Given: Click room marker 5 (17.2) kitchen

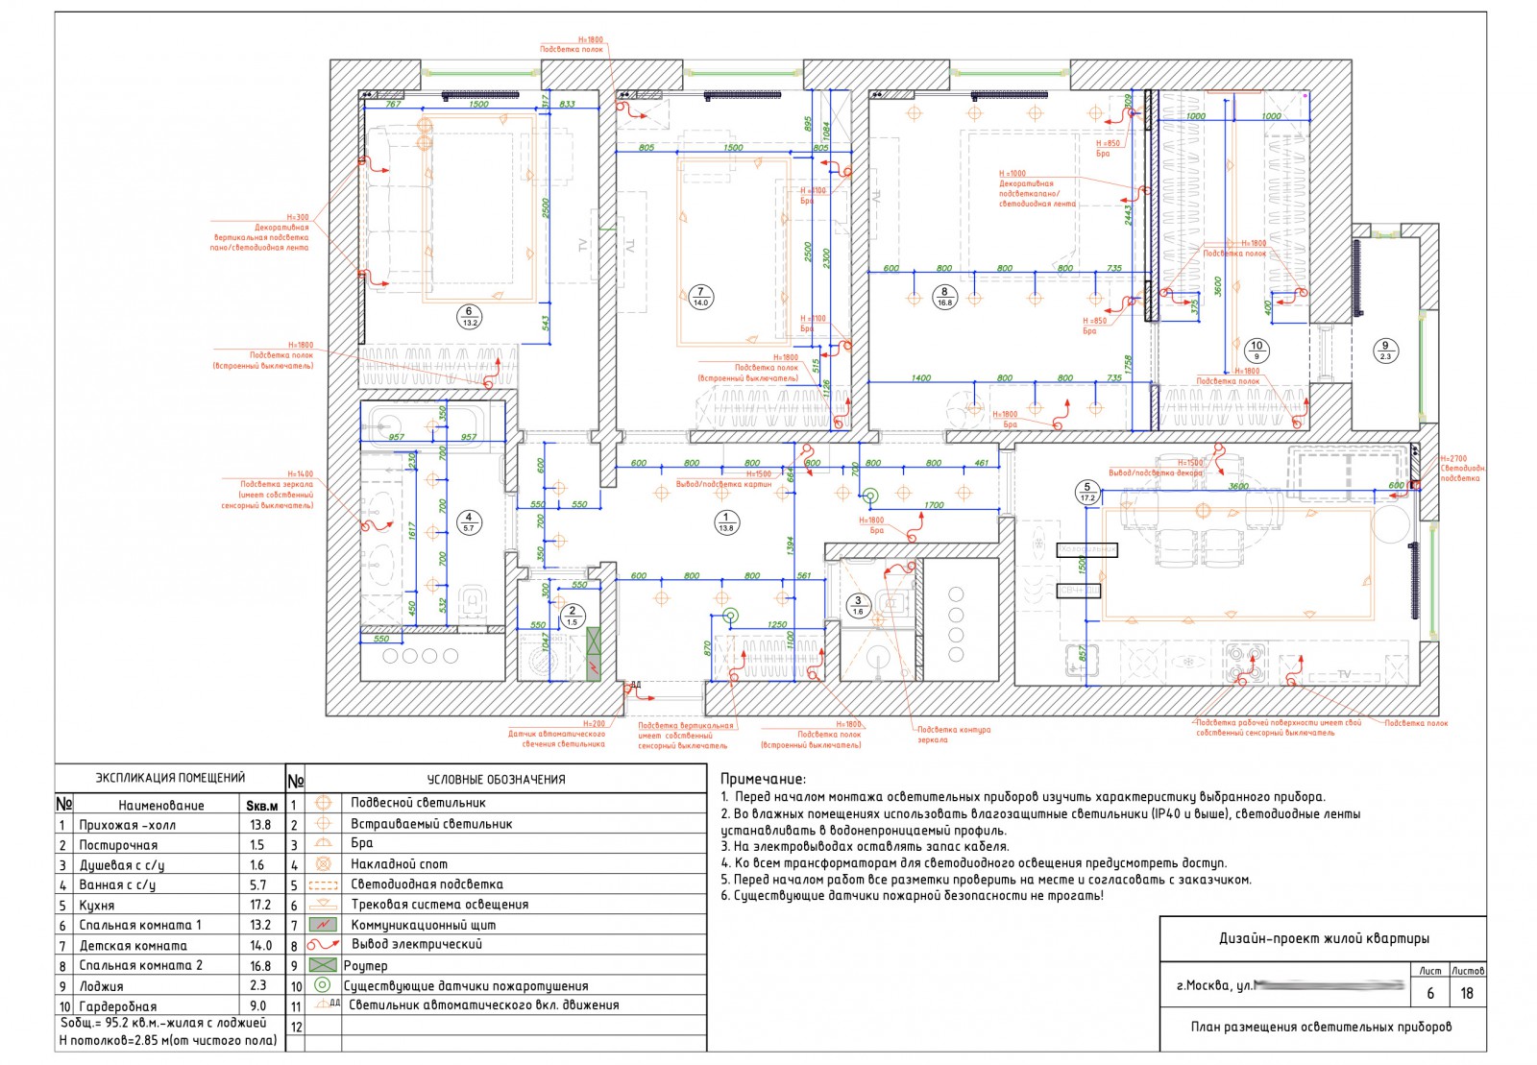Looking at the screenshot, I should [1087, 492].
